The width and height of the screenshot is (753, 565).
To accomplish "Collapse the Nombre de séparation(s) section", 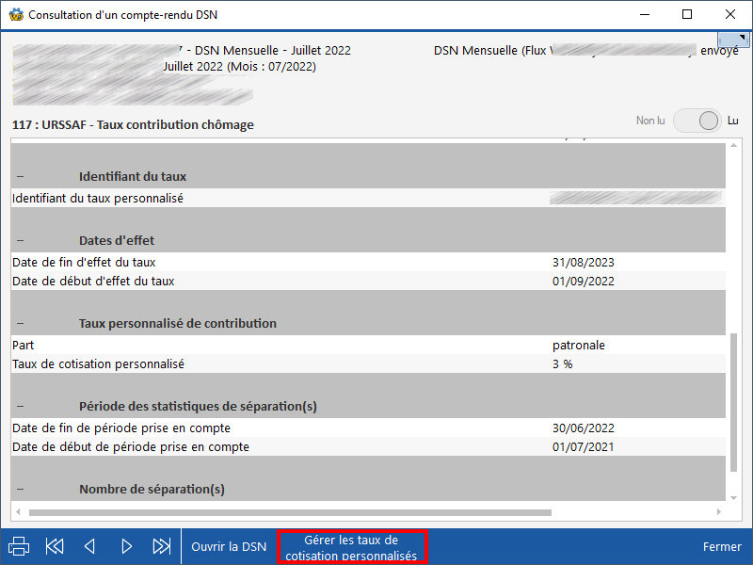I will click(20, 490).
